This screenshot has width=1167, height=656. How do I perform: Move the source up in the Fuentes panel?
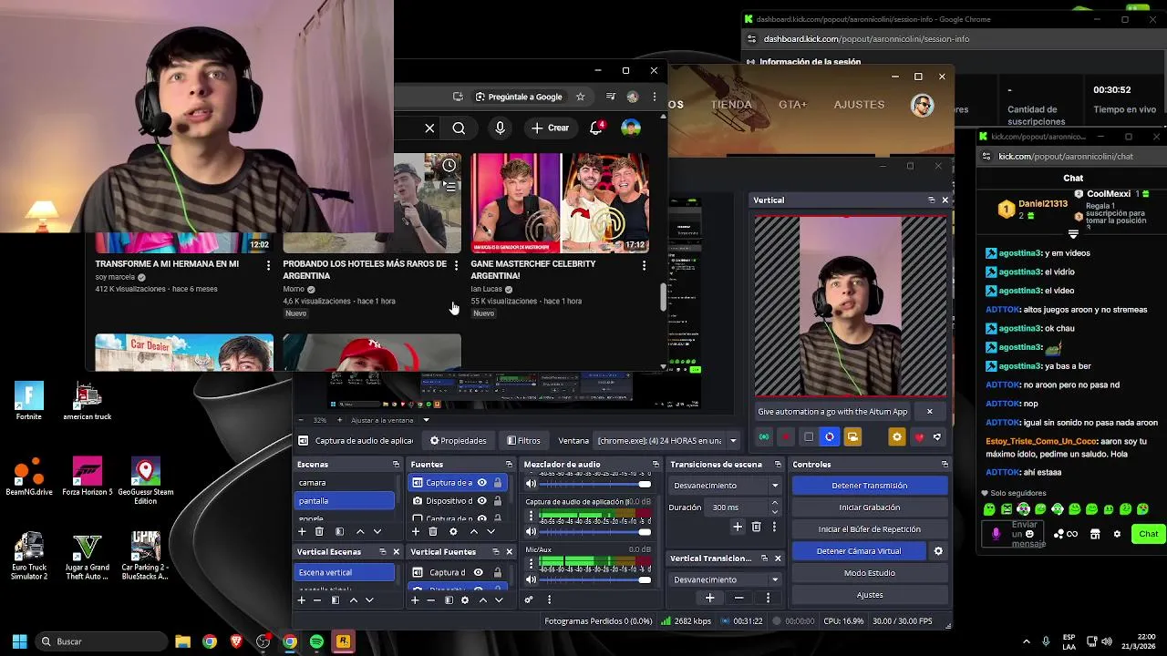[473, 531]
